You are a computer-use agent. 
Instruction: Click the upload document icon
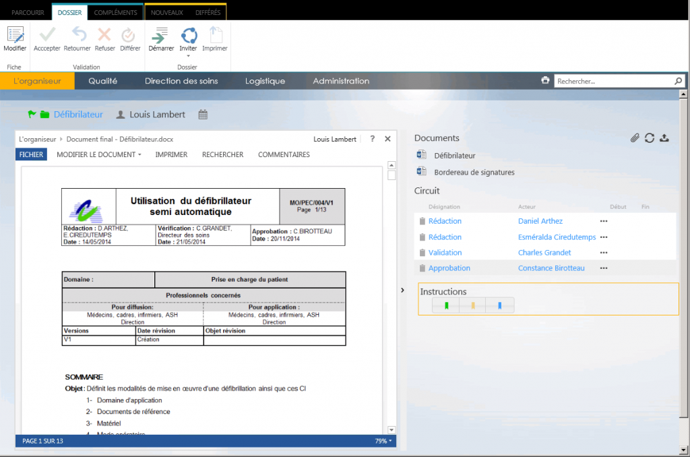pyautogui.click(x=664, y=138)
